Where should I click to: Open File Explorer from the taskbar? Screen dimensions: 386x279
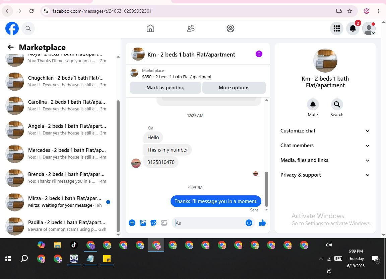[x=57, y=245]
